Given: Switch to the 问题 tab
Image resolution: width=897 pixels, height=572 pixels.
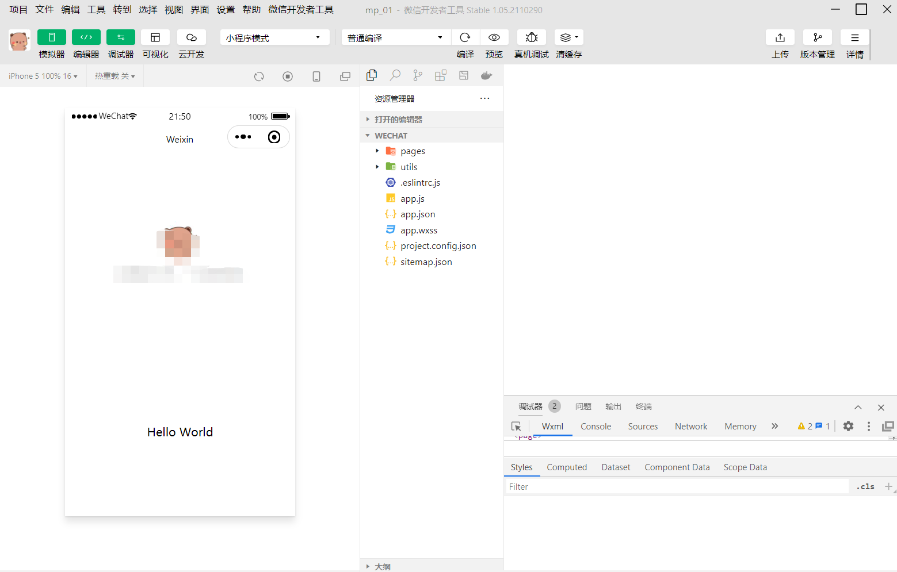Looking at the screenshot, I should pyautogui.click(x=583, y=406).
